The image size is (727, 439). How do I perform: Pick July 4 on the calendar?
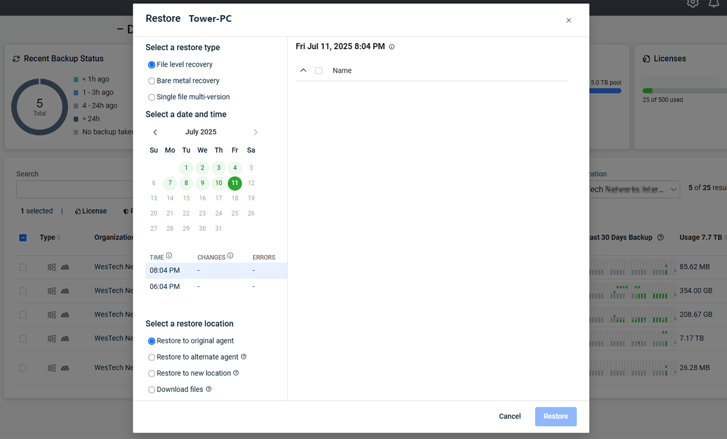coord(235,168)
